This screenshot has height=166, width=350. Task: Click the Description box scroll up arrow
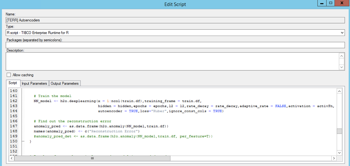pyautogui.click(x=341, y=56)
